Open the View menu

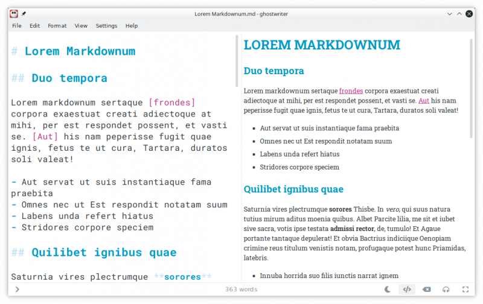pos(81,26)
